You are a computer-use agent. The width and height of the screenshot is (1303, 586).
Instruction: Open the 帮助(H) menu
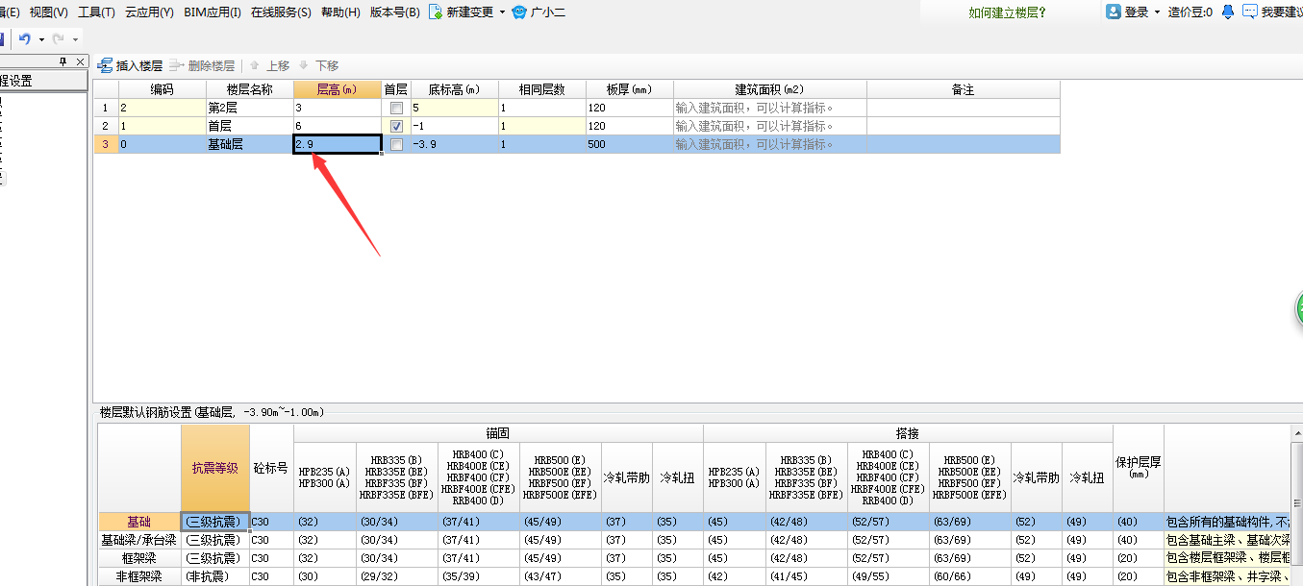coord(340,12)
